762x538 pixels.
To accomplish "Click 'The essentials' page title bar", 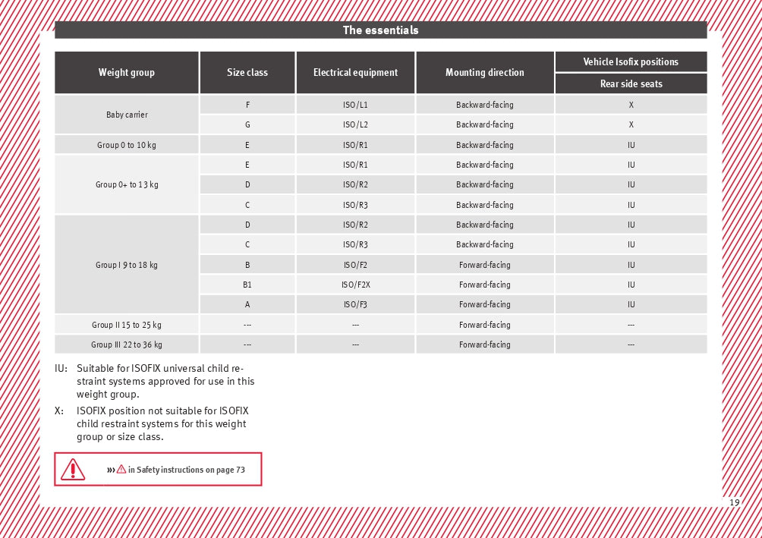I will tap(380, 30).
